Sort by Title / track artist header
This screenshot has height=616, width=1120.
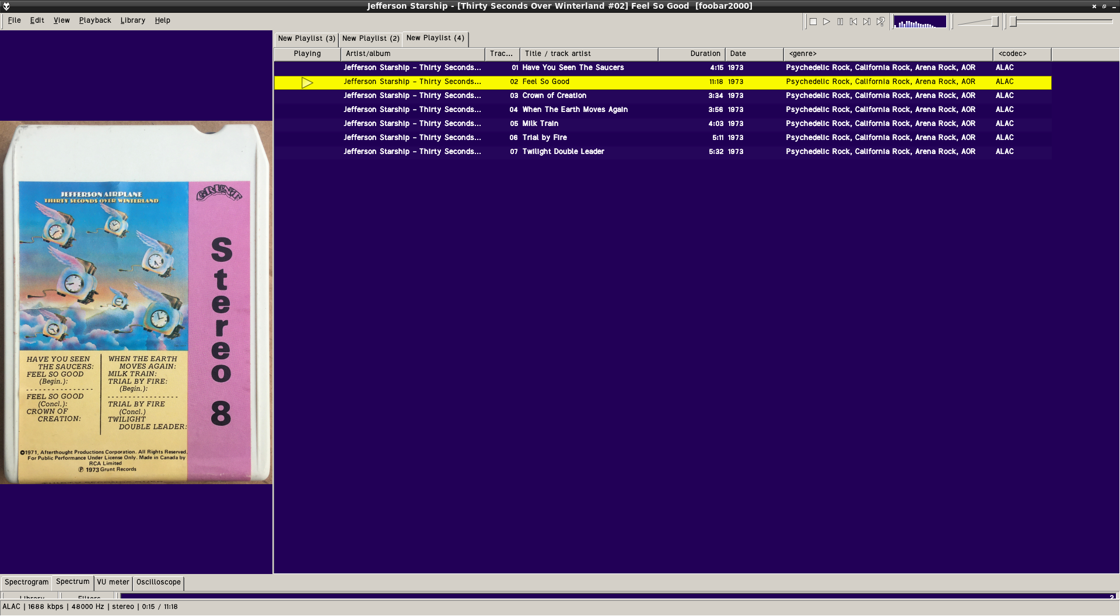589,54
